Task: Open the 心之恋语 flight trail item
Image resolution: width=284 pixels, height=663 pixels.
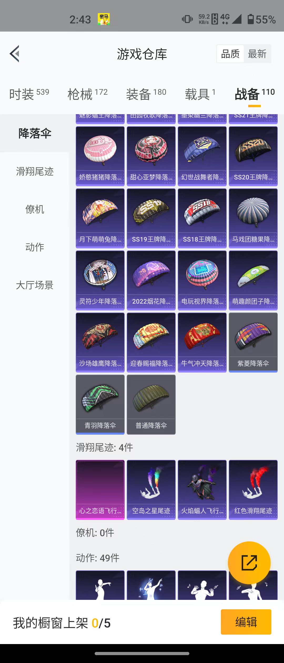Action: click(x=100, y=490)
